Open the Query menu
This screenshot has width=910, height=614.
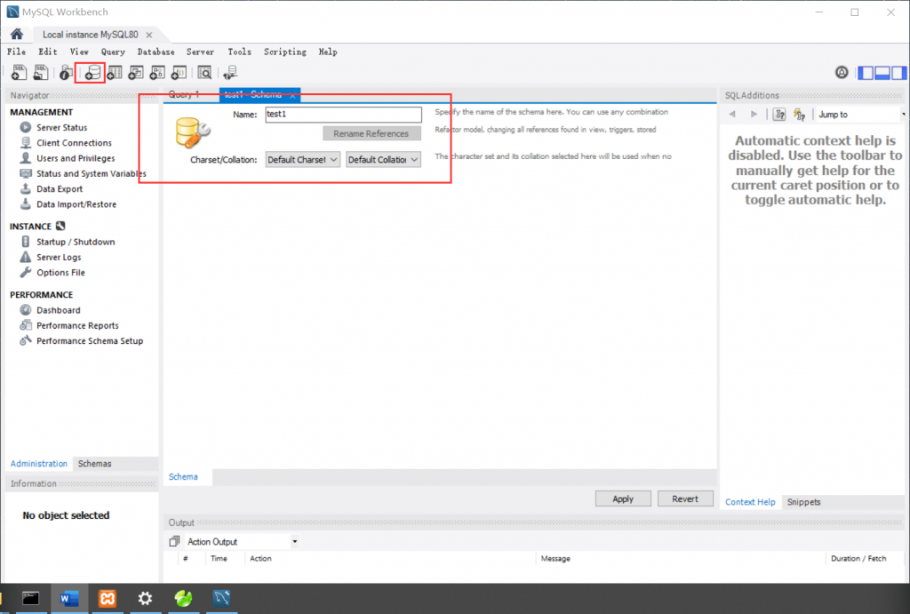[113, 52]
